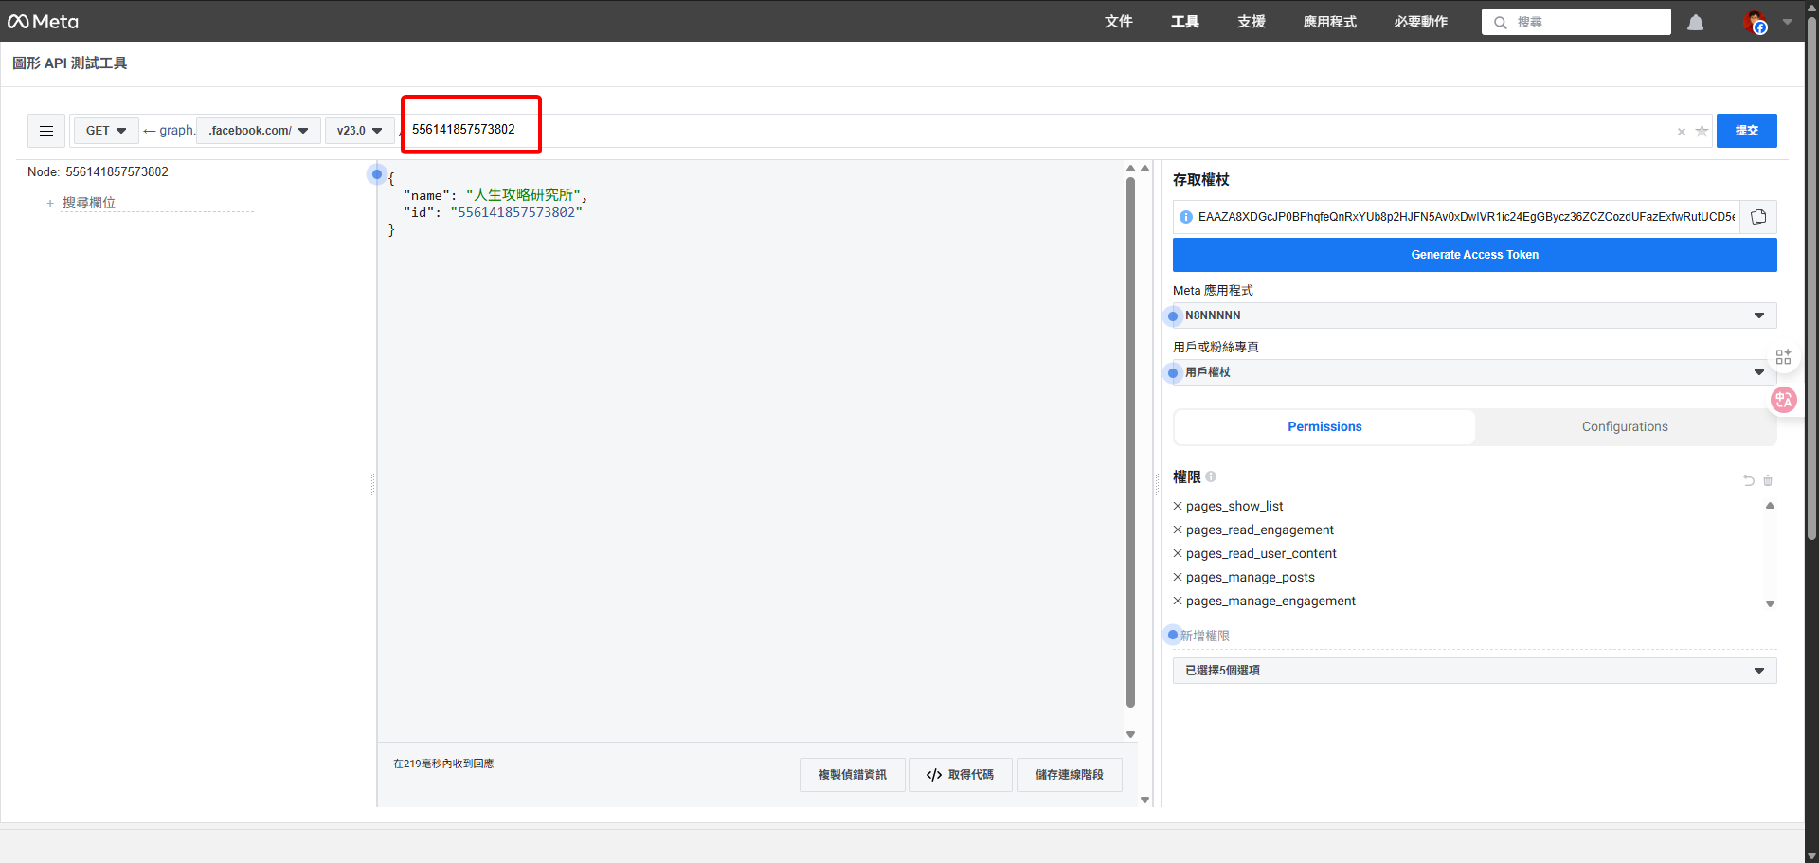The height and width of the screenshot is (863, 1819).
Task: Switch to the Configurations tab
Action: coord(1625,426)
